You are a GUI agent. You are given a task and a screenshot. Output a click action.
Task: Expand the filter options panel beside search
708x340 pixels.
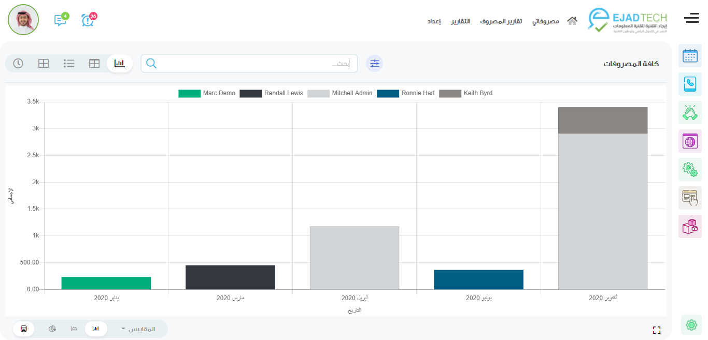[374, 63]
